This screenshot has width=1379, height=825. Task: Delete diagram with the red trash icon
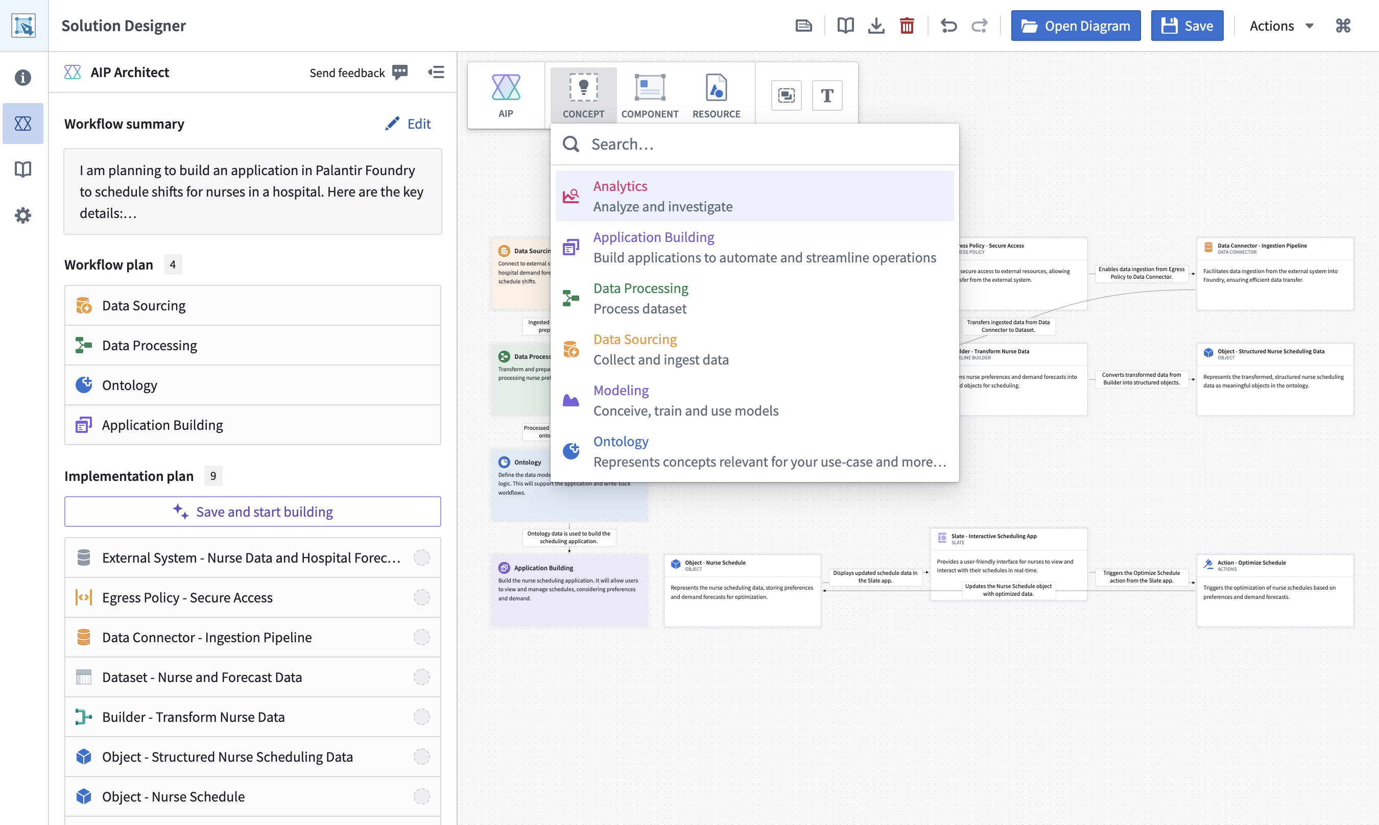tap(907, 26)
